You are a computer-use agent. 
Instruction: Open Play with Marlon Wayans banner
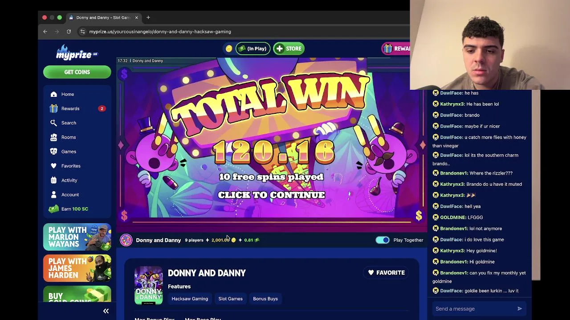[77, 237]
